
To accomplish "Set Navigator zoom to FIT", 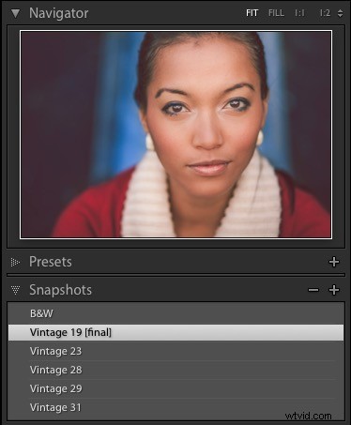I will 252,13.
